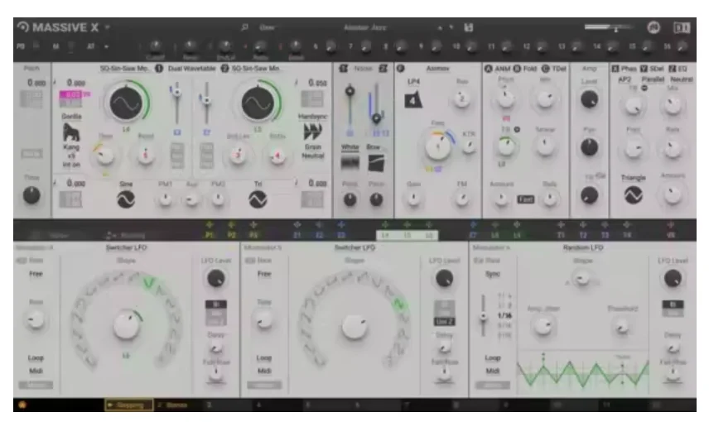
Task: Click the preset search magnifier icon
Action: pyautogui.click(x=244, y=27)
